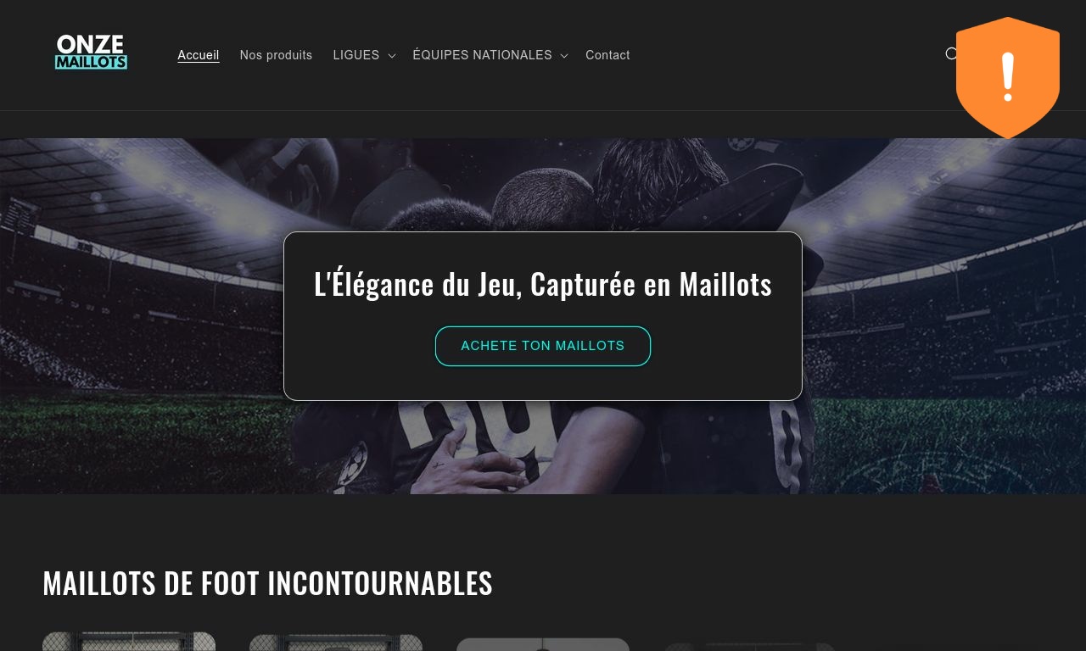The height and width of the screenshot is (651, 1086).
Task: Go to the Accueil page
Action: [199, 55]
